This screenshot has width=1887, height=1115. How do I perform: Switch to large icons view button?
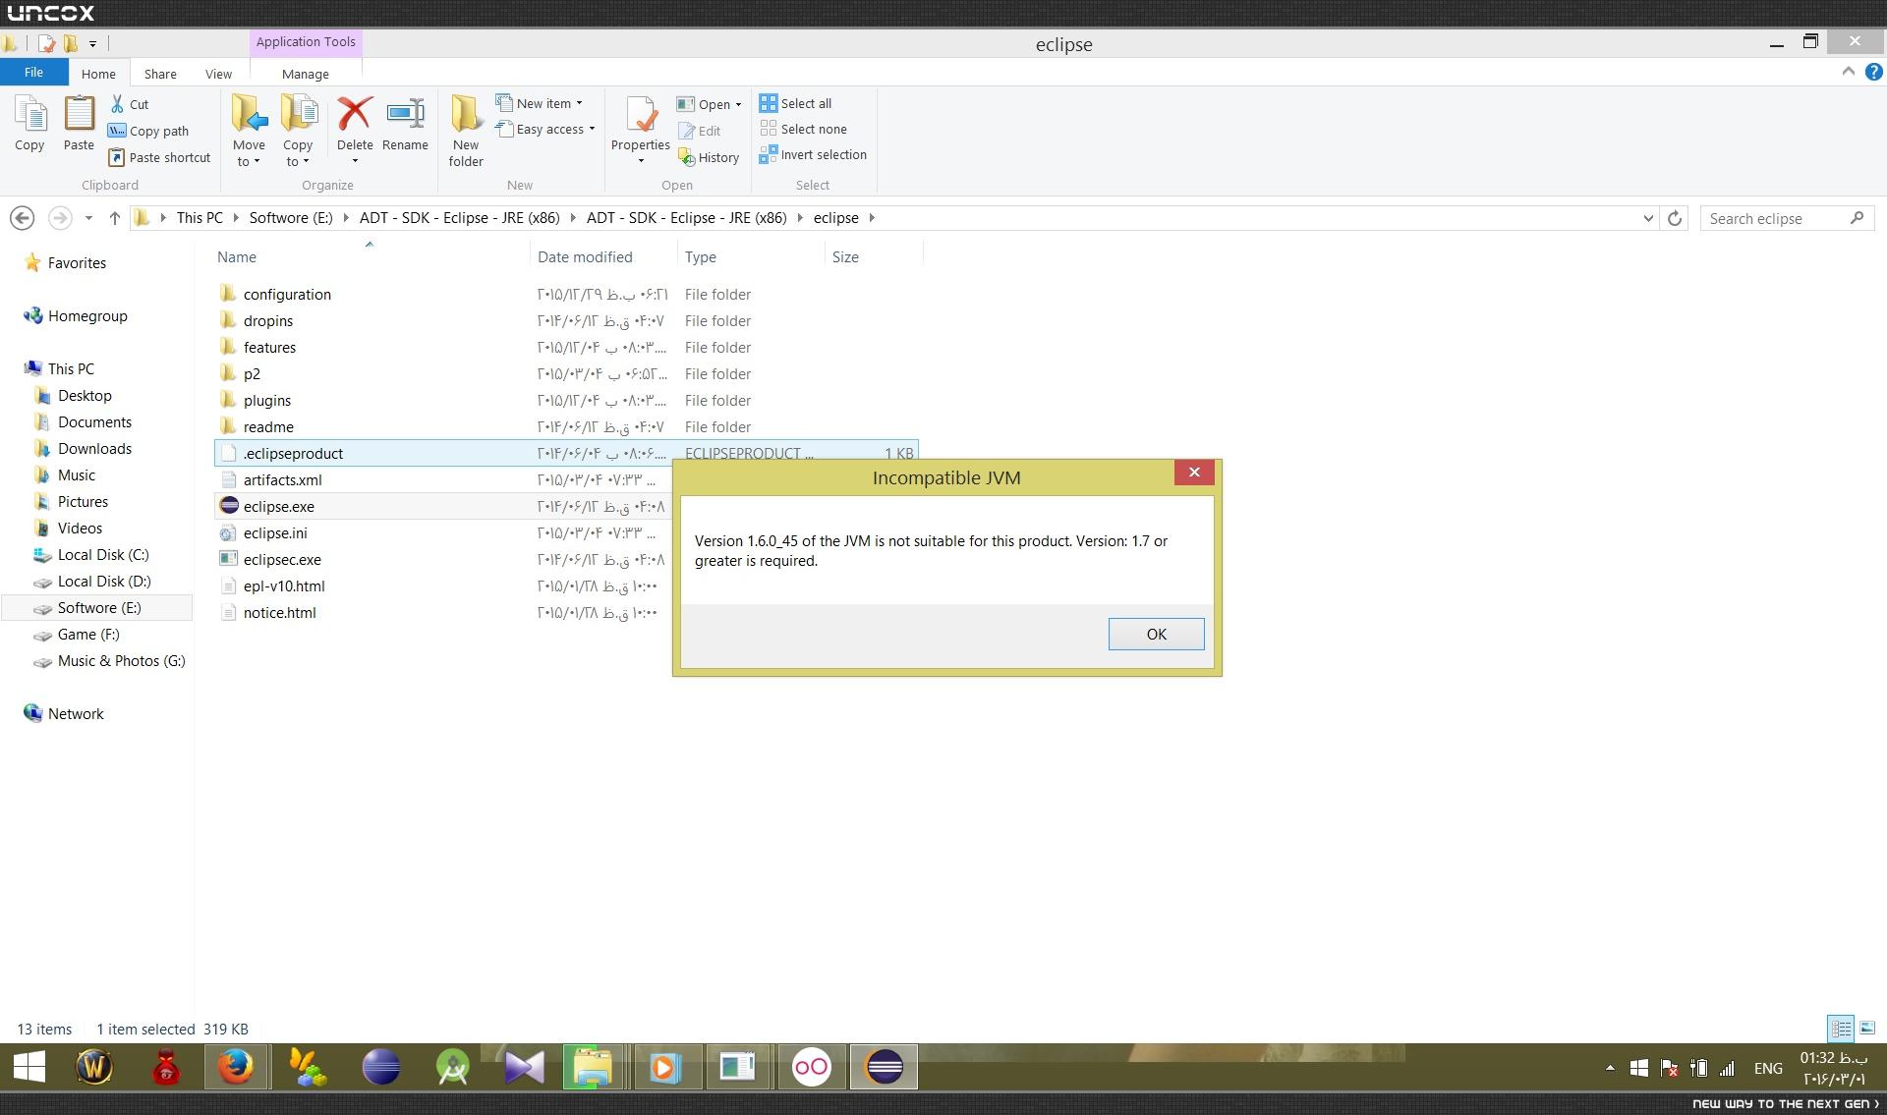pyautogui.click(x=1867, y=1028)
